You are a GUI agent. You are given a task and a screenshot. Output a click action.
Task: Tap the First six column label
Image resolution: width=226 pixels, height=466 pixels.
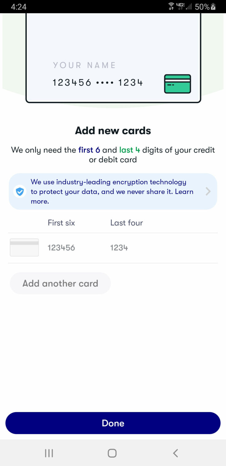click(61, 223)
